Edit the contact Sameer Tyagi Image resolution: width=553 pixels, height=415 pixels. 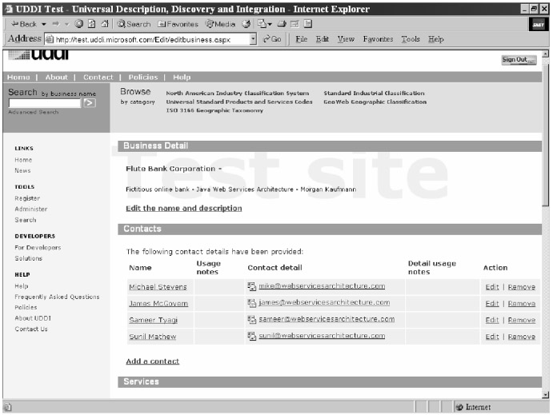coord(491,320)
